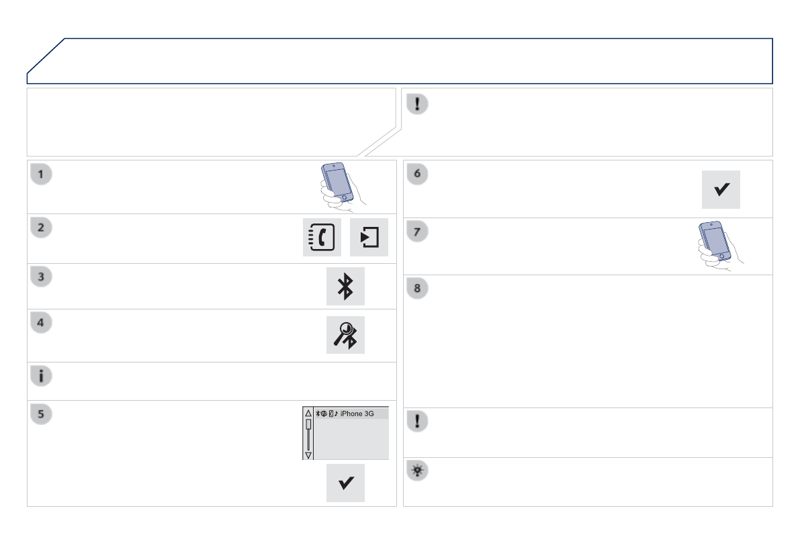Click the step 2 number badge

point(42,228)
